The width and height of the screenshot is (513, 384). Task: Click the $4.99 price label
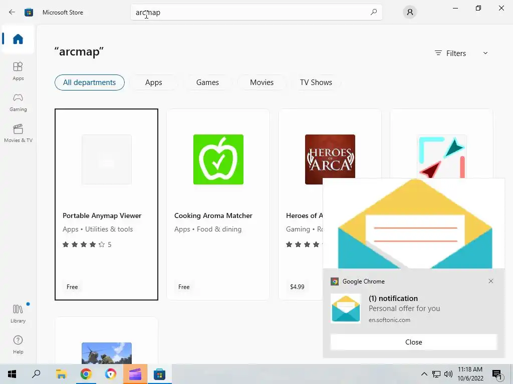tap(297, 286)
